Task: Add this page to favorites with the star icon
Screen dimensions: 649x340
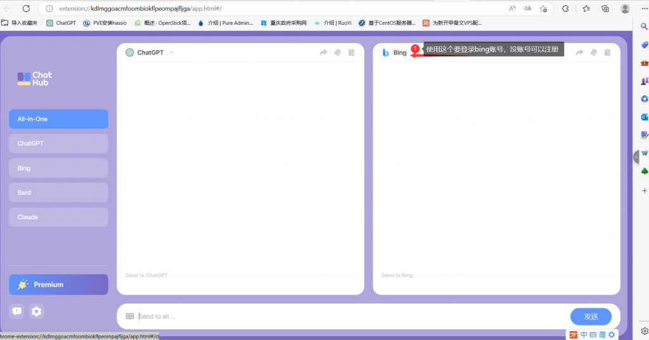Action: tap(543, 8)
